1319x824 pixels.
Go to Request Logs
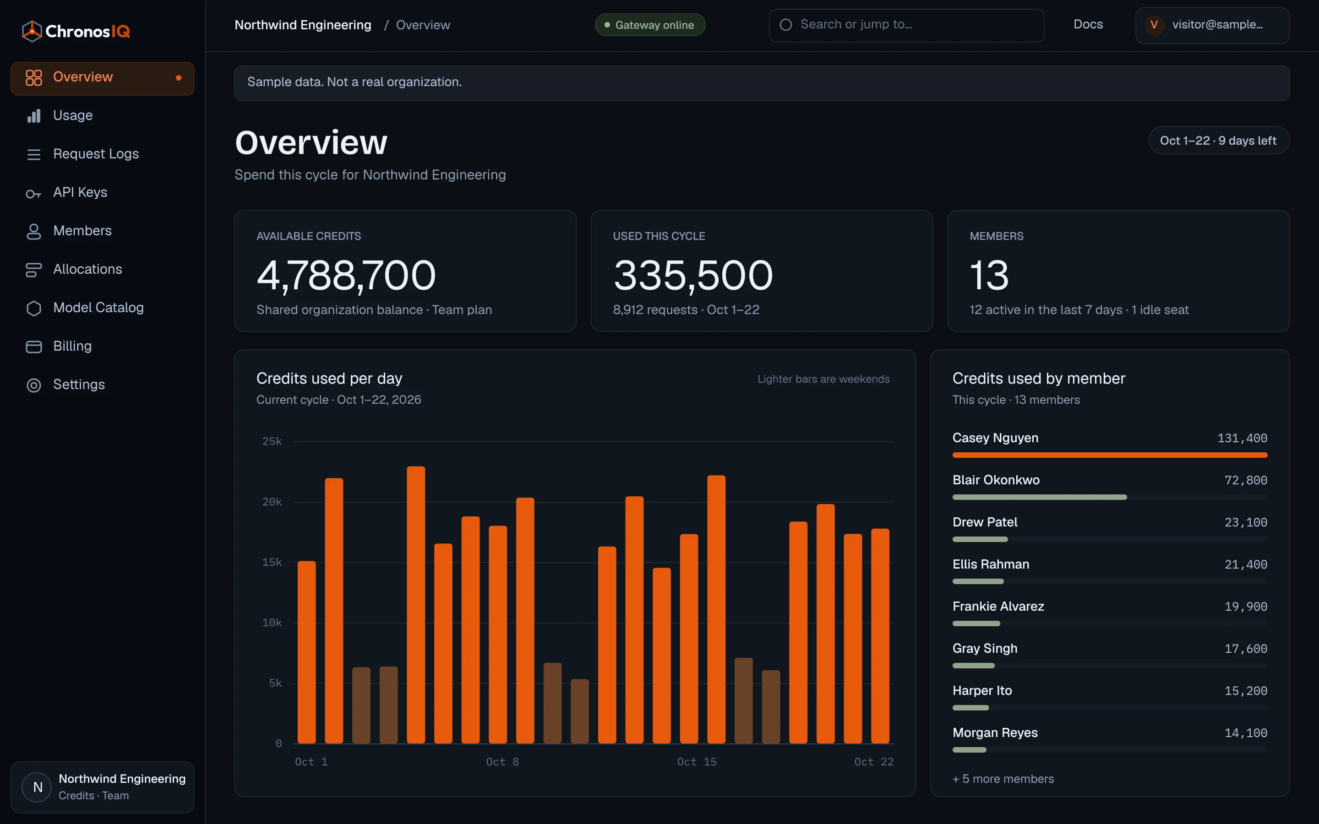(x=103, y=154)
